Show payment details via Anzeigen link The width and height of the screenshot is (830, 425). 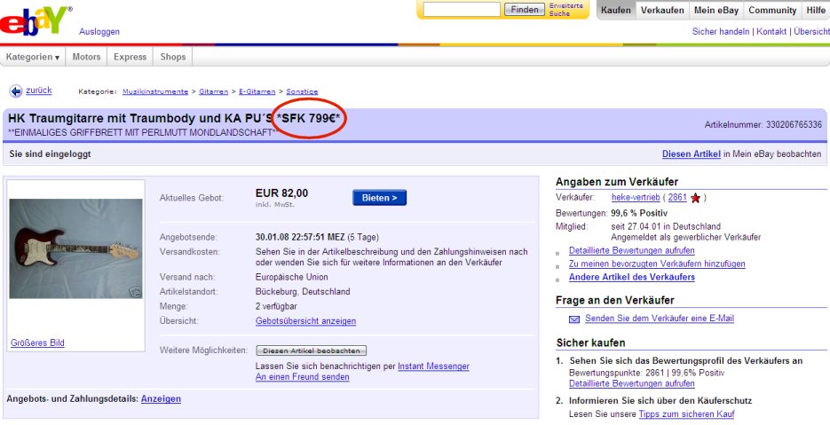(161, 398)
